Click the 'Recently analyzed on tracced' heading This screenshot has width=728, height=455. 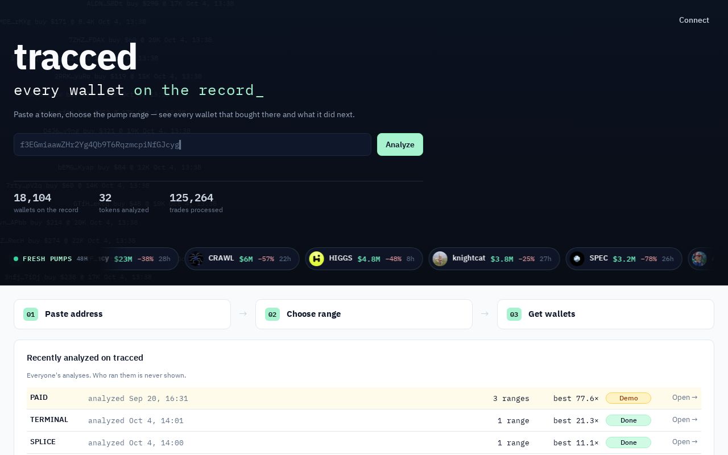click(x=85, y=358)
